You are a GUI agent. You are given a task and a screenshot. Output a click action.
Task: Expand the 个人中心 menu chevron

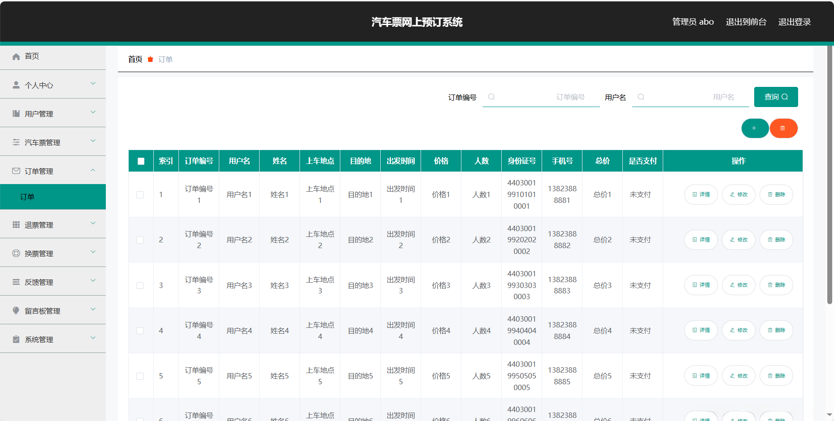(93, 84)
